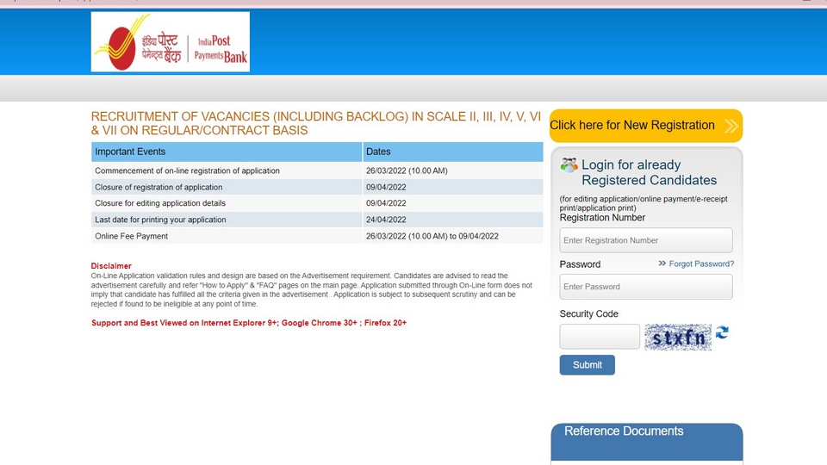This screenshot has height=465, width=827.
Task: Click the double chevron on New Registration
Action: pos(731,126)
